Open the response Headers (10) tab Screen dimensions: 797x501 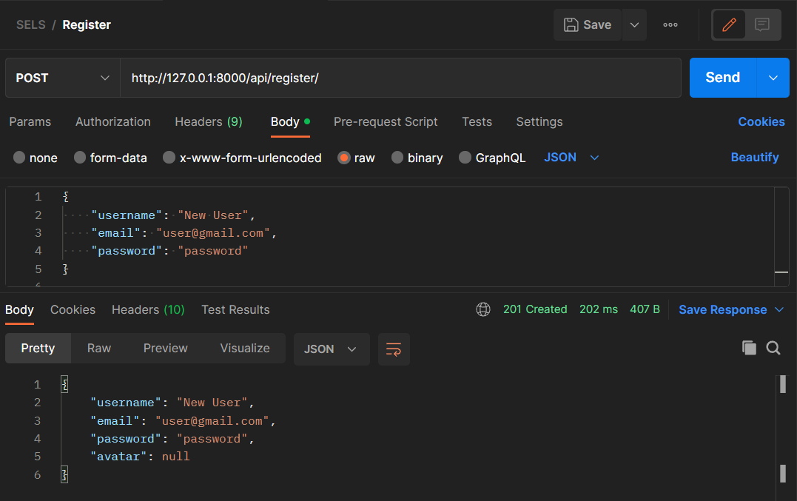click(148, 309)
